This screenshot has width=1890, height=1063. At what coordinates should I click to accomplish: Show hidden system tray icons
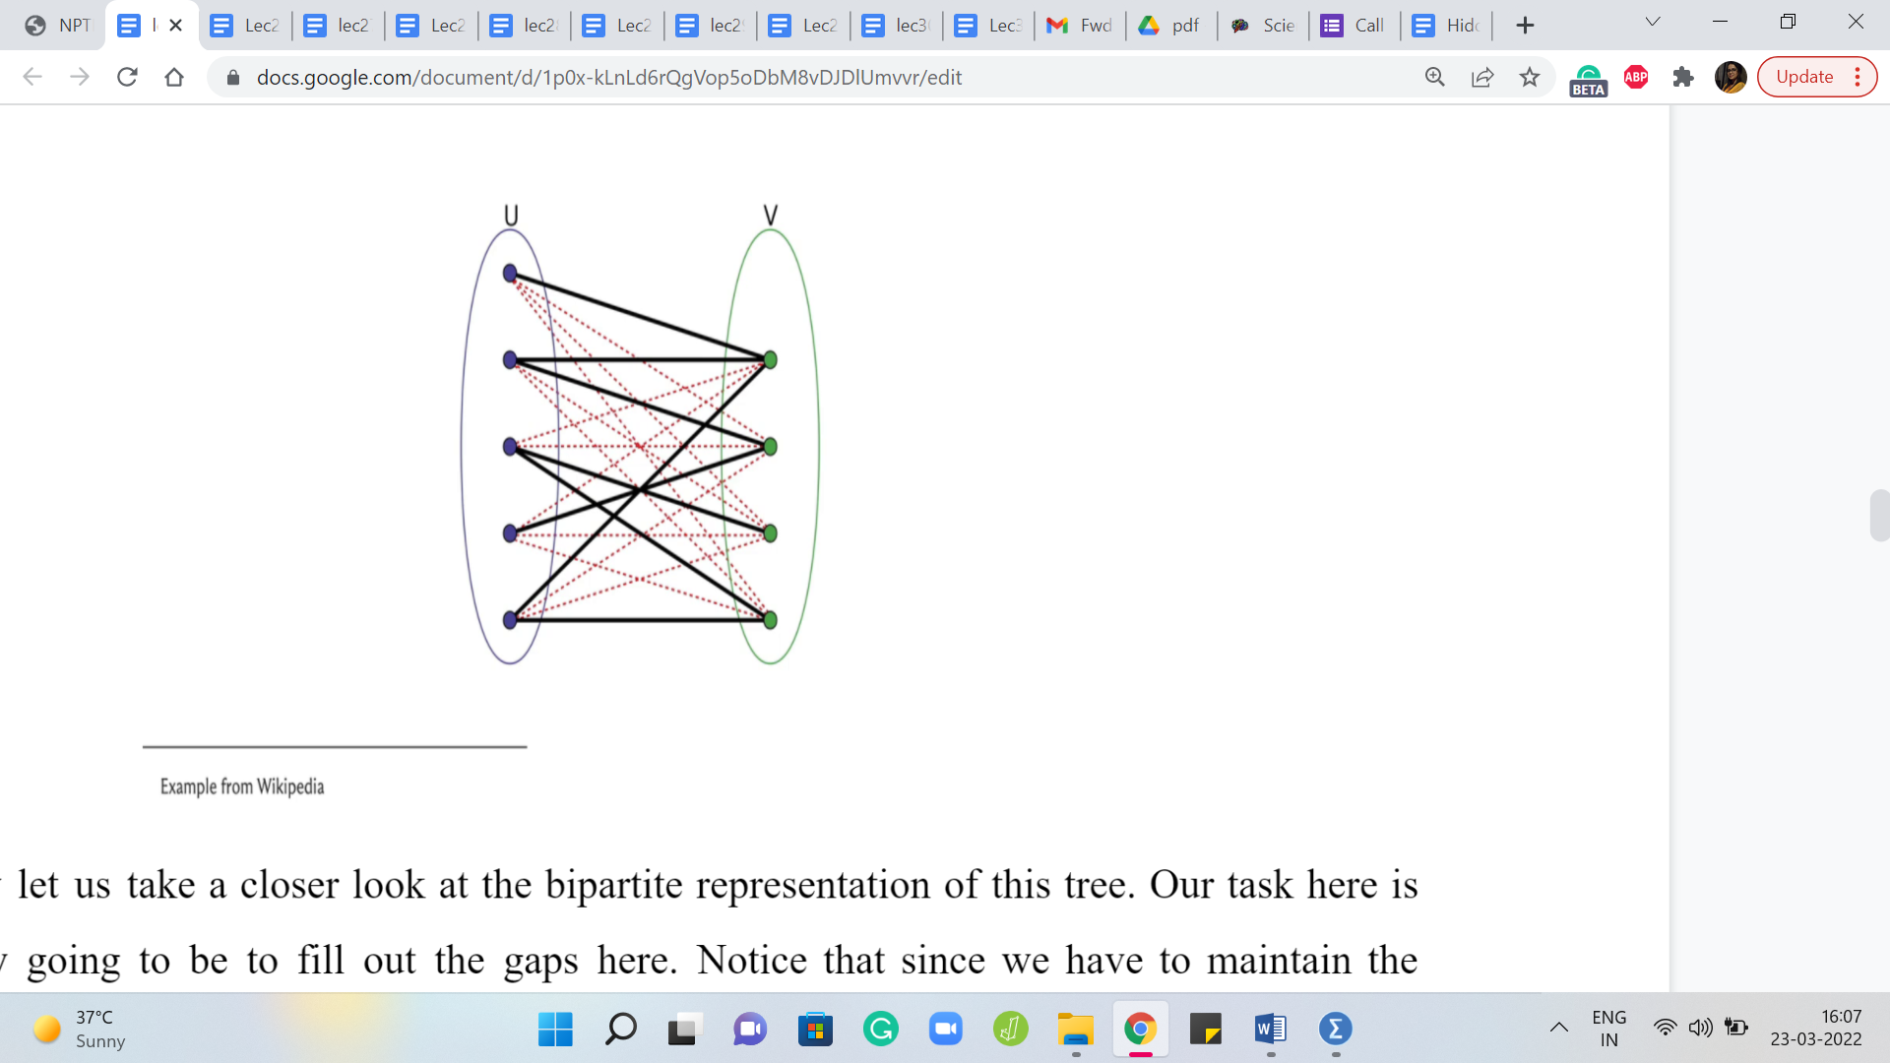coord(1559,1029)
